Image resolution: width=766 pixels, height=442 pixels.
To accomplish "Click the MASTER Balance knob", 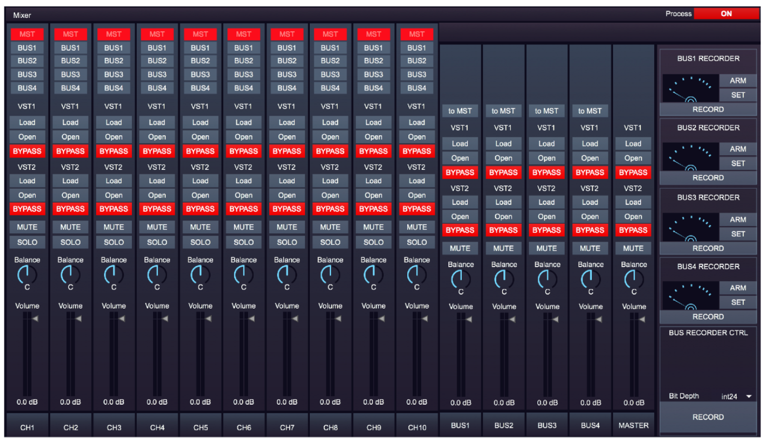I will point(634,278).
